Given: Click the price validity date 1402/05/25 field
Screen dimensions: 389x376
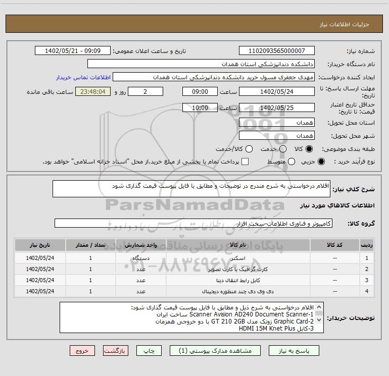Looking at the screenshot, I should [277, 108].
